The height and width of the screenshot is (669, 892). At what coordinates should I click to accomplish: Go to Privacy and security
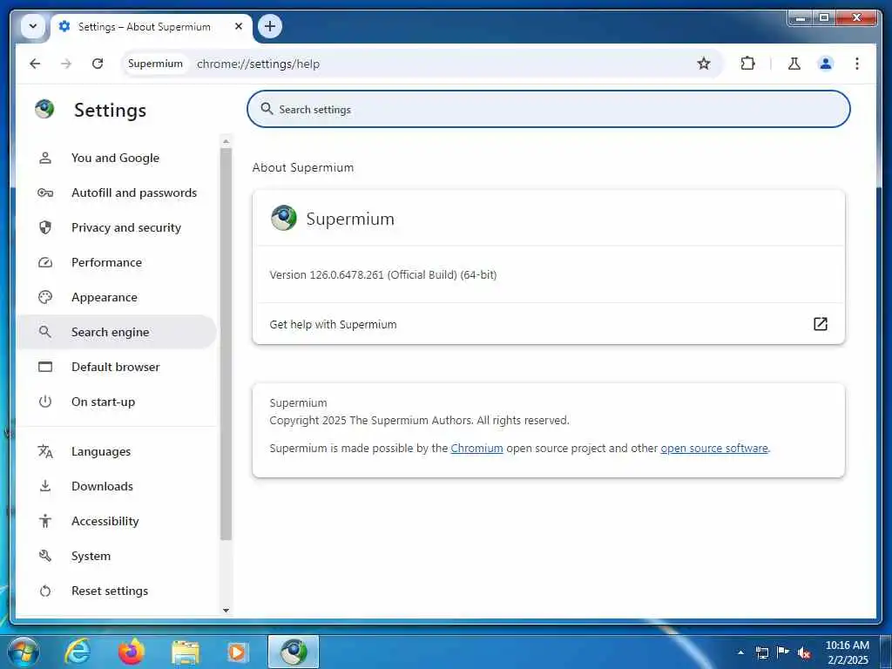pos(116,227)
